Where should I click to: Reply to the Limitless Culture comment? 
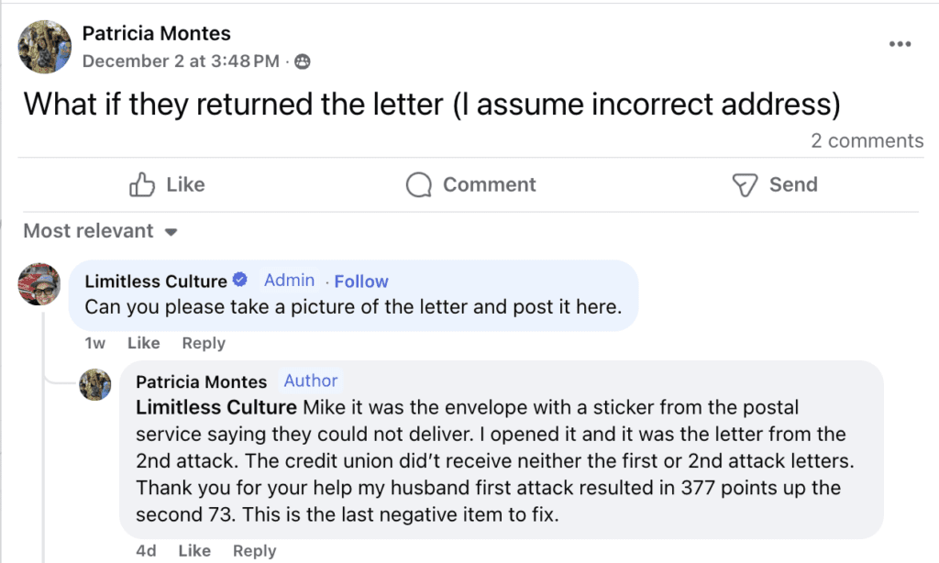tap(203, 343)
